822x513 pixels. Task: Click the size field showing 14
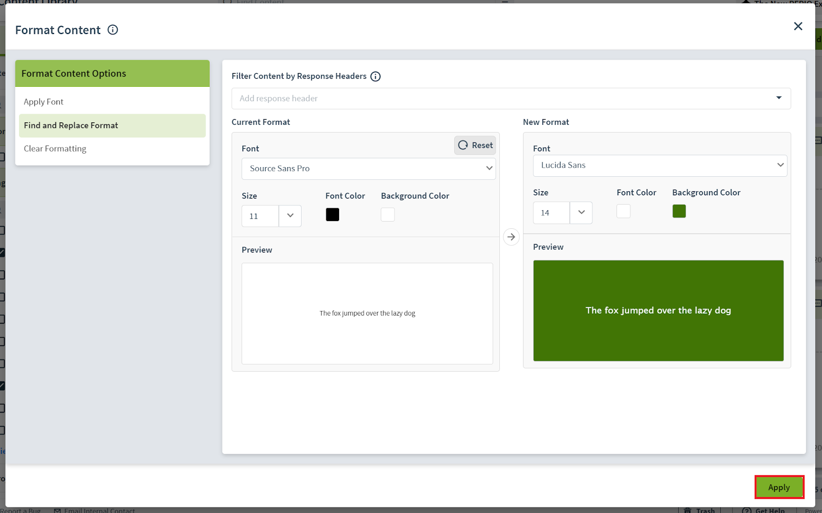pyautogui.click(x=552, y=213)
